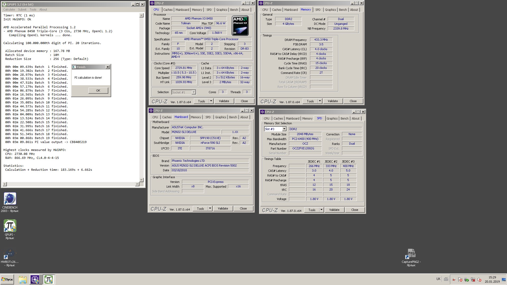Open the CapturePNG2 desktop shortcut
Viewport: 507px width, 285px height.
pos(411,258)
